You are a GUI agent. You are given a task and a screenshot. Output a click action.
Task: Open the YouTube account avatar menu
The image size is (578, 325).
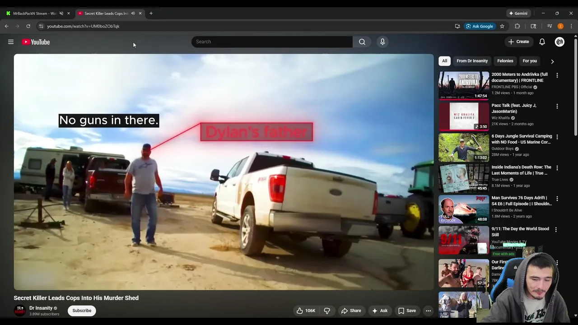(x=559, y=42)
